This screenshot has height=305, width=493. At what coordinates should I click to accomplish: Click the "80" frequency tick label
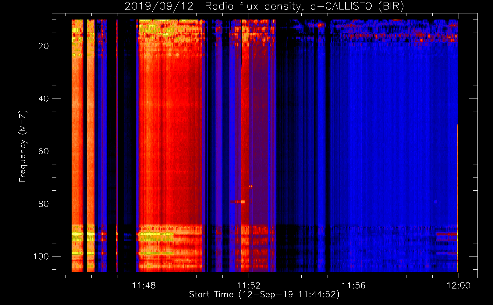coord(44,204)
